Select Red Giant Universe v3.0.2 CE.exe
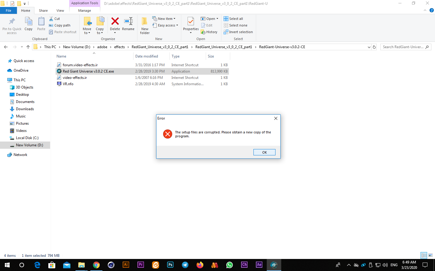Viewport: 435px width, 271px height. (x=142, y=71)
